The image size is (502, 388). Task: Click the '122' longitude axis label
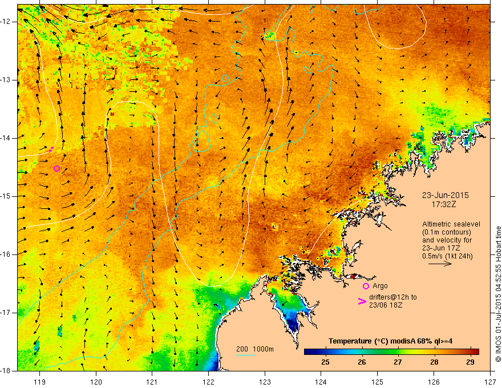[x=208, y=382]
